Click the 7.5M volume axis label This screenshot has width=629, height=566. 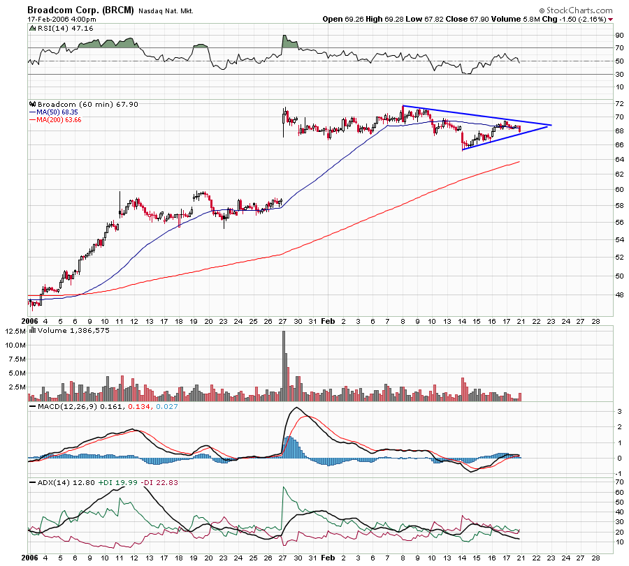pyautogui.click(x=17, y=359)
